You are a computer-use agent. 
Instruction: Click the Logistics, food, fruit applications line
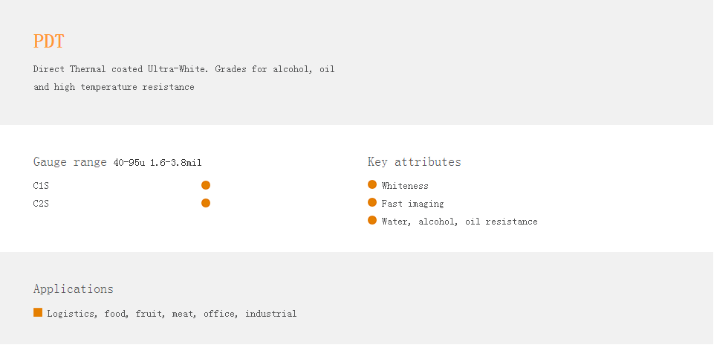[172, 314]
